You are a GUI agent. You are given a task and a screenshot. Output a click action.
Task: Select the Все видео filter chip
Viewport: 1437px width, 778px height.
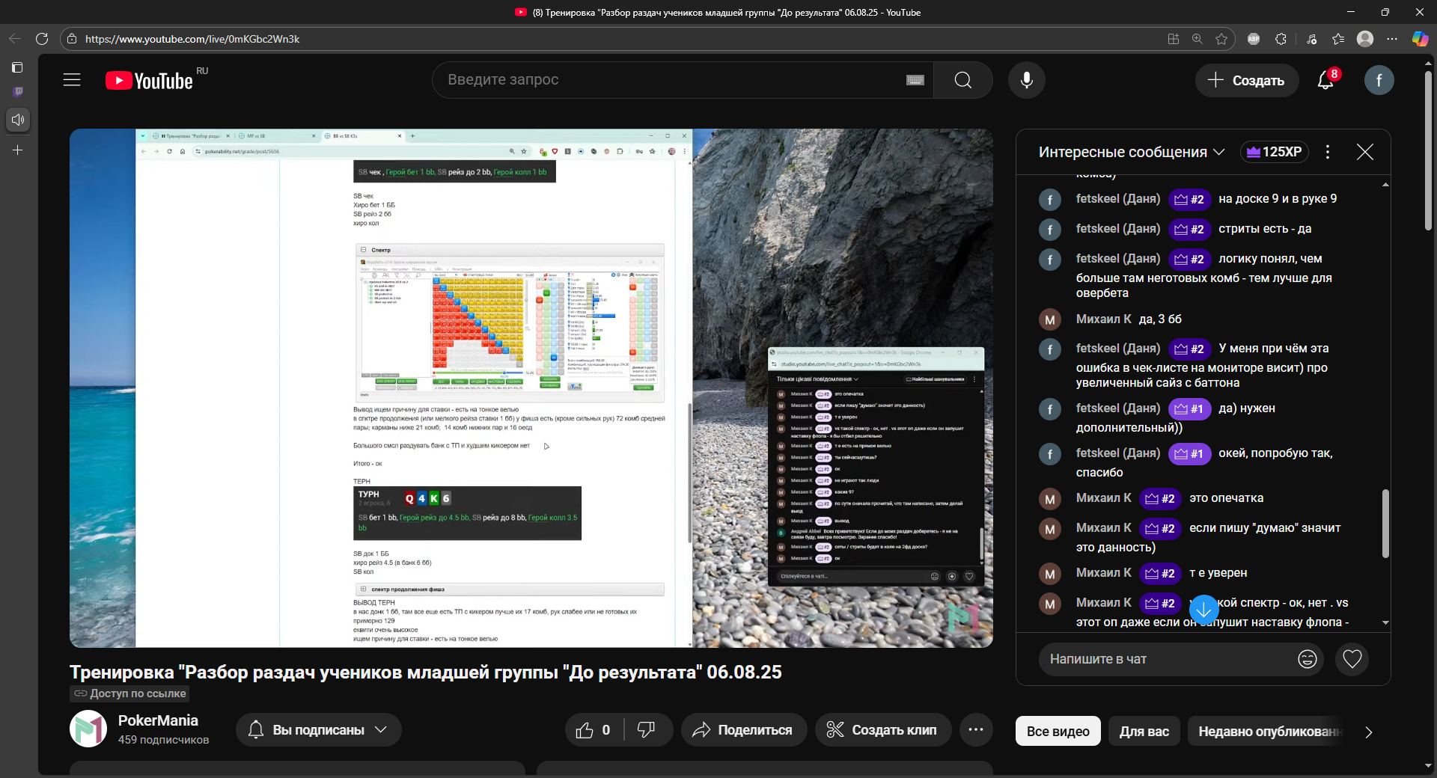[x=1058, y=732]
